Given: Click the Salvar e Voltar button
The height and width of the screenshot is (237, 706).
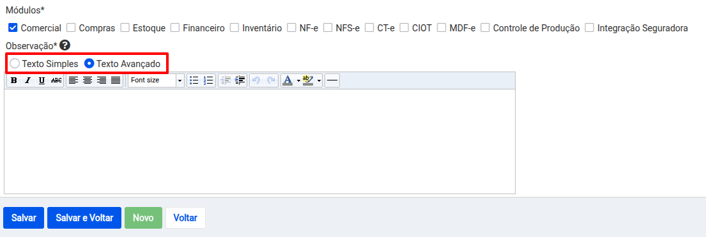Looking at the screenshot, I should pos(84,218).
